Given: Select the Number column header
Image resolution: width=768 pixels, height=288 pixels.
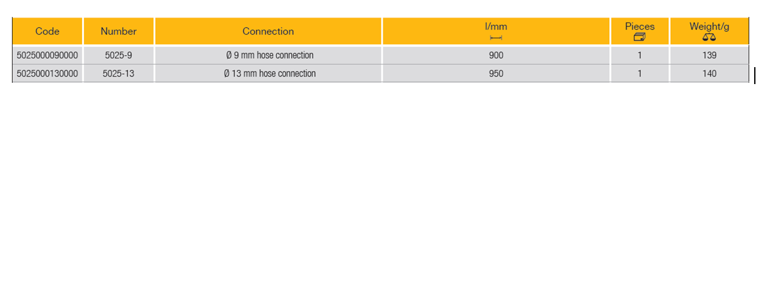Looking at the screenshot, I should pyautogui.click(x=119, y=31).
